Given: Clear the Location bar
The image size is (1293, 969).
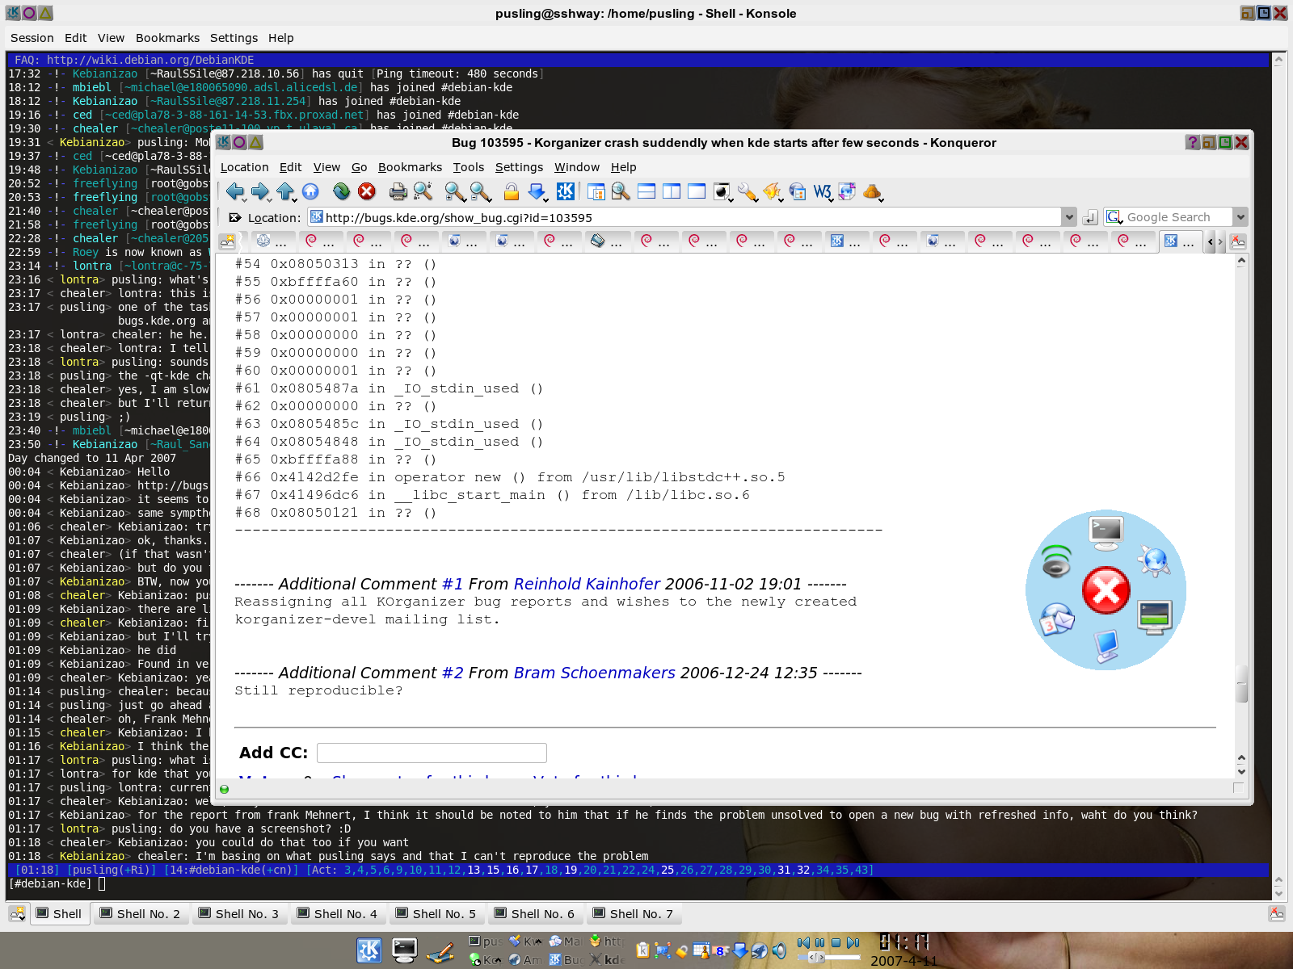Looking at the screenshot, I should (x=234, y=217).
